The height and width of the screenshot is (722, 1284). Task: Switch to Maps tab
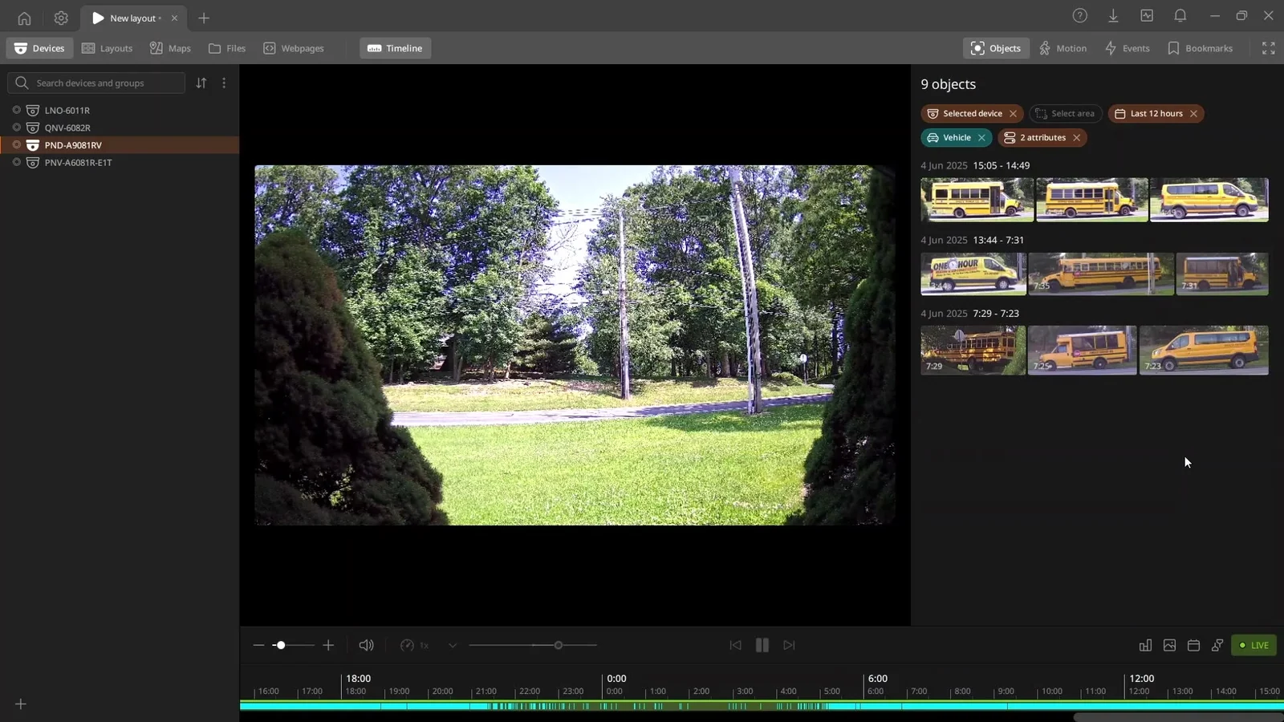(x=170, y=48)
